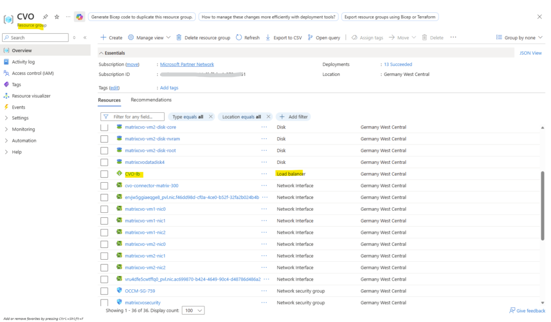The height and width of the screenshot is (322, 551).
Task: Open the Display count 100 dropdown
Action: (x=194, y=311)
